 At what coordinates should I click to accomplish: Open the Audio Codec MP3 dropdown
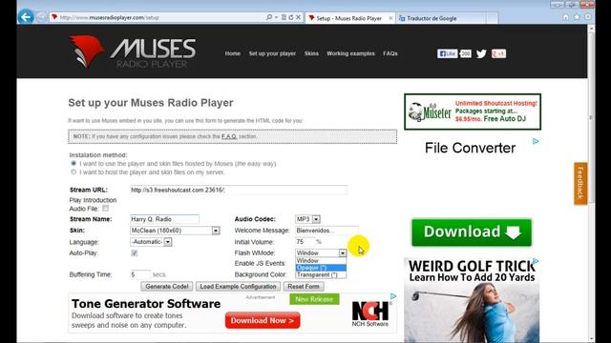[x=307, y=219]
